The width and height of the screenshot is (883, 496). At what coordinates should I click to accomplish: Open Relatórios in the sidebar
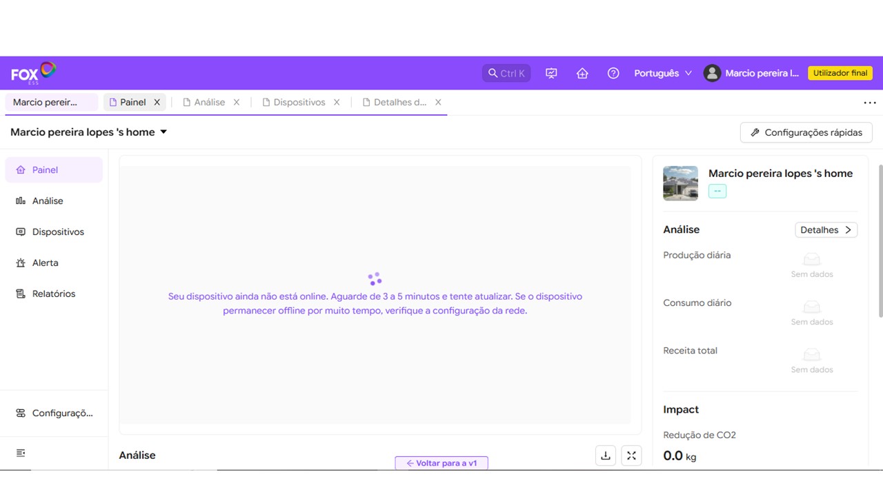(53, 293)
